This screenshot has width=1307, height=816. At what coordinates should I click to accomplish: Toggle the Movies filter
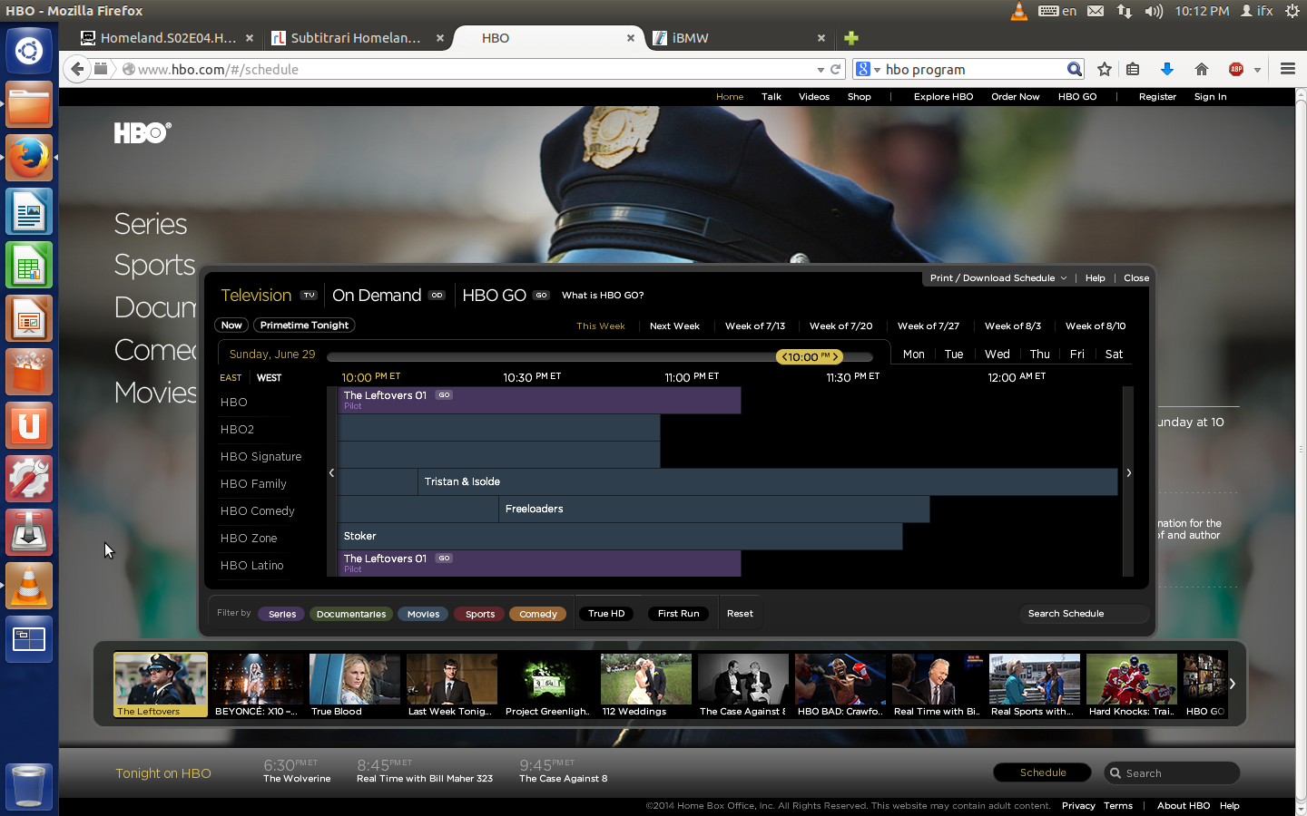point(423,614)
